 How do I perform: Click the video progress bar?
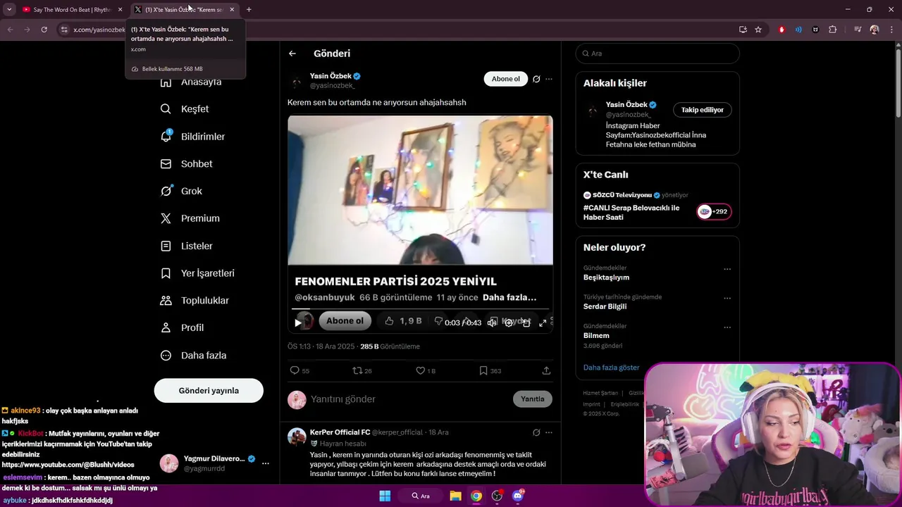coord(420,309)
